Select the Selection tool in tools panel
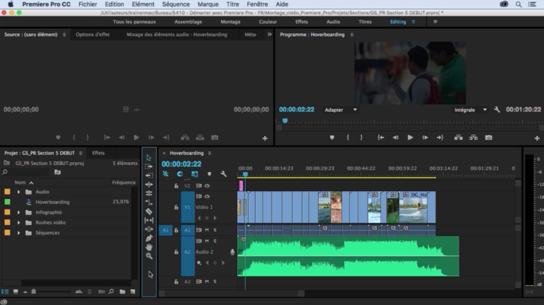544x305 pixels. point(149,158)
